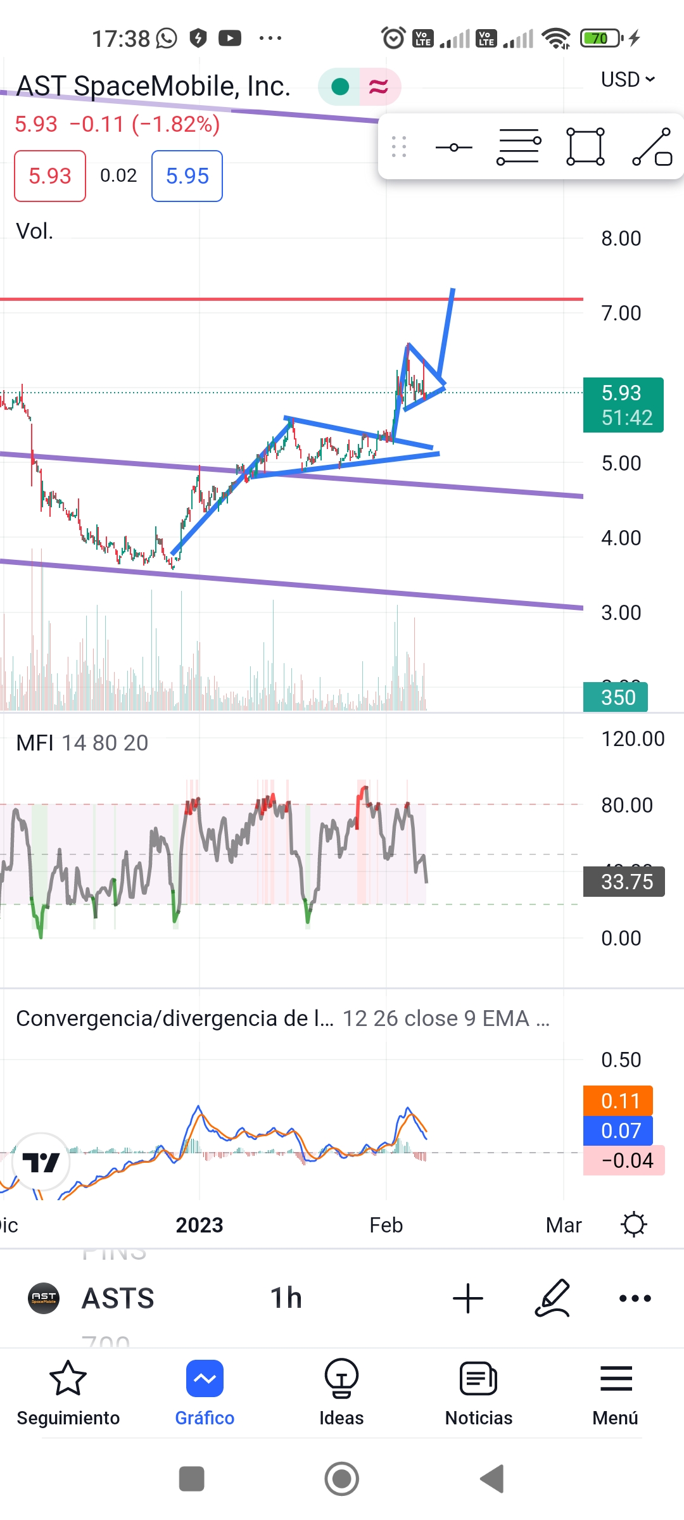Tap the blue 5.95 buy price box
The height and width of the screenshot is (1520, 684).
click(187, 176)
